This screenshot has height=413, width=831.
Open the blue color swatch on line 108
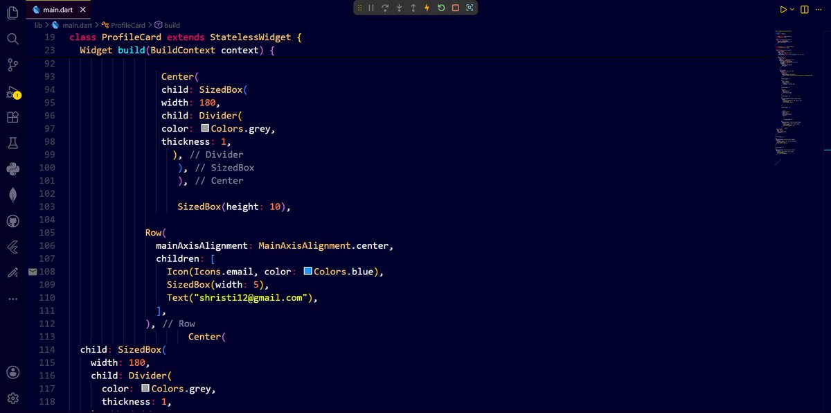coord(308,272)
